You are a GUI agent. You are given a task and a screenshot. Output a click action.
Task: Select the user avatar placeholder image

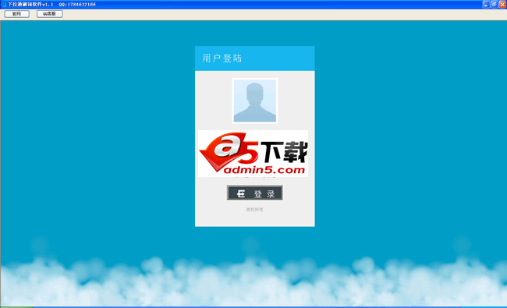pyautogui.click(x=255, y=101)
